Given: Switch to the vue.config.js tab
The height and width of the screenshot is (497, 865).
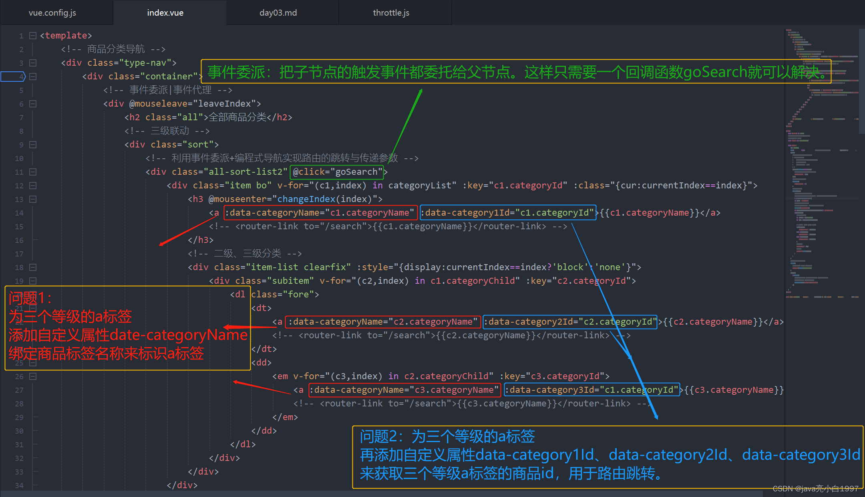Looking at the screenshot, I should click(52, 13).
